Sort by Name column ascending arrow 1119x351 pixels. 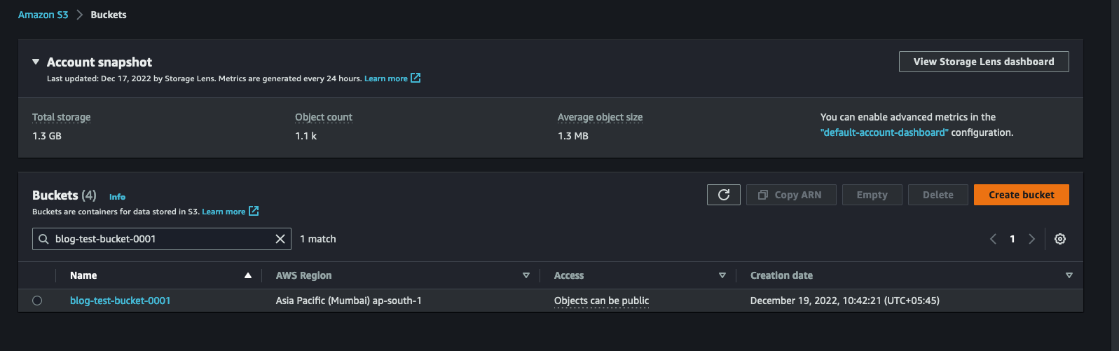tap(247, 275)
